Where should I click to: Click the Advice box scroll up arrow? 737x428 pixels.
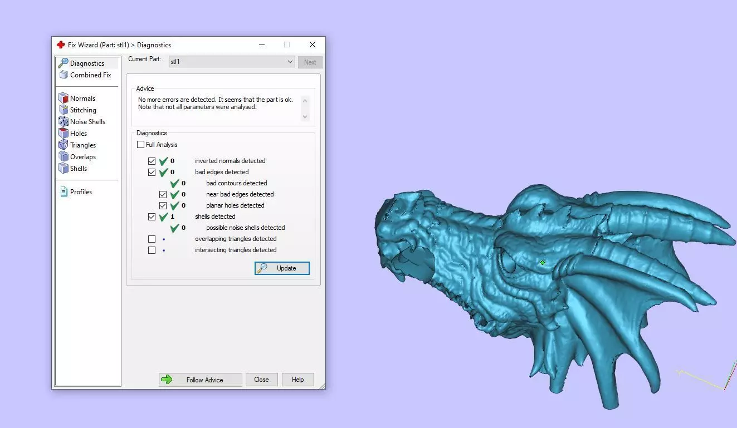pyautogui.click(x=305, y=100)
